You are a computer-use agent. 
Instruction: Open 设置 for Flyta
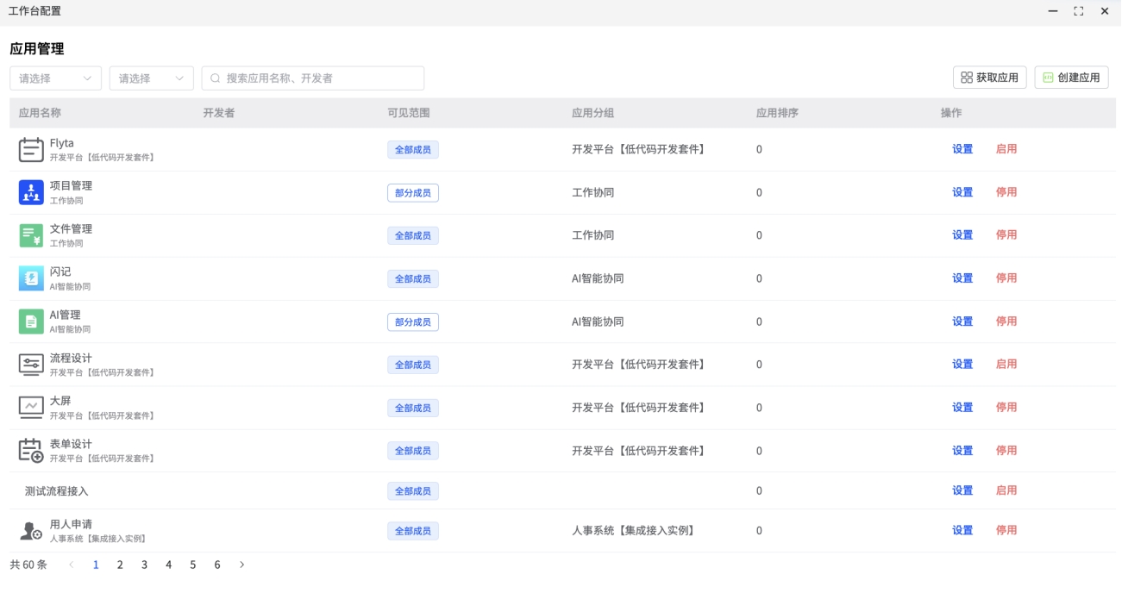(962, 149)
